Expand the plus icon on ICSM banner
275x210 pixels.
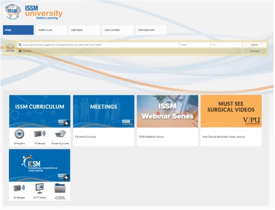coord(66,178)
